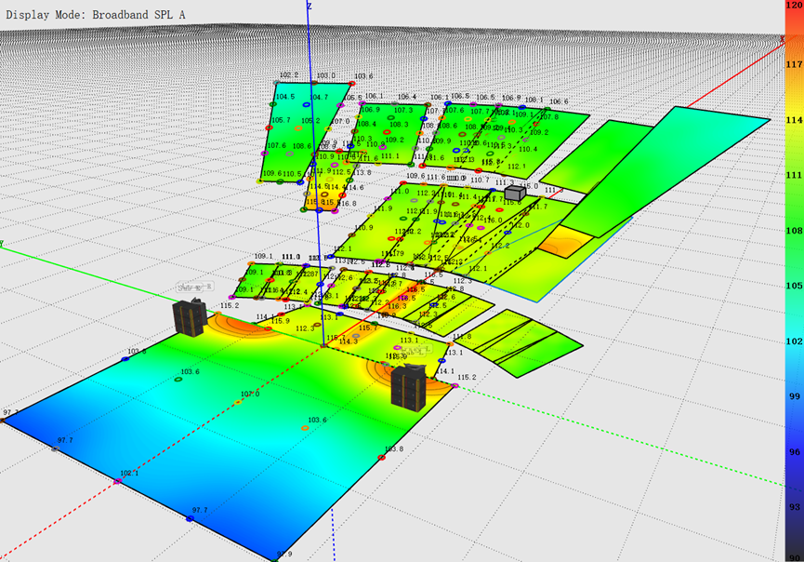
Task: Click the blurred label tag above the right speaker
Action: tap(415, 351)
